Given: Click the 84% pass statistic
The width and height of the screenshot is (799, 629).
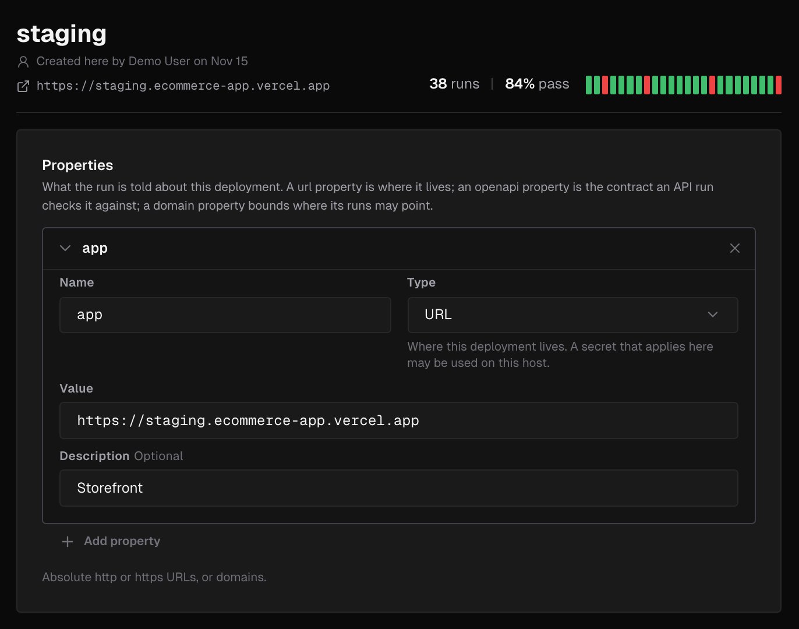Looking at the screenshot, I should (537, 84).
